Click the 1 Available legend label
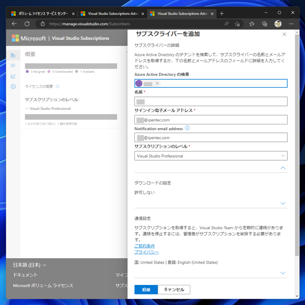 87,71
